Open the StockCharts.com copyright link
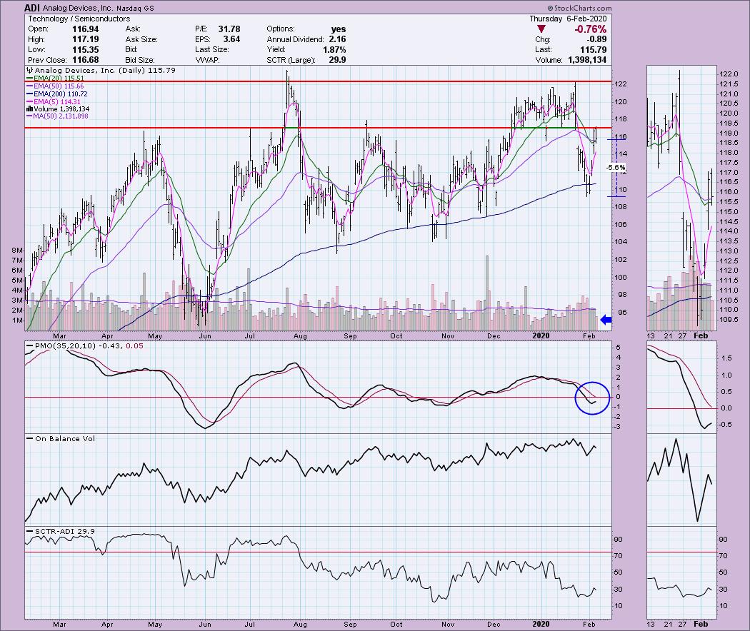 (x=579, y=8)
